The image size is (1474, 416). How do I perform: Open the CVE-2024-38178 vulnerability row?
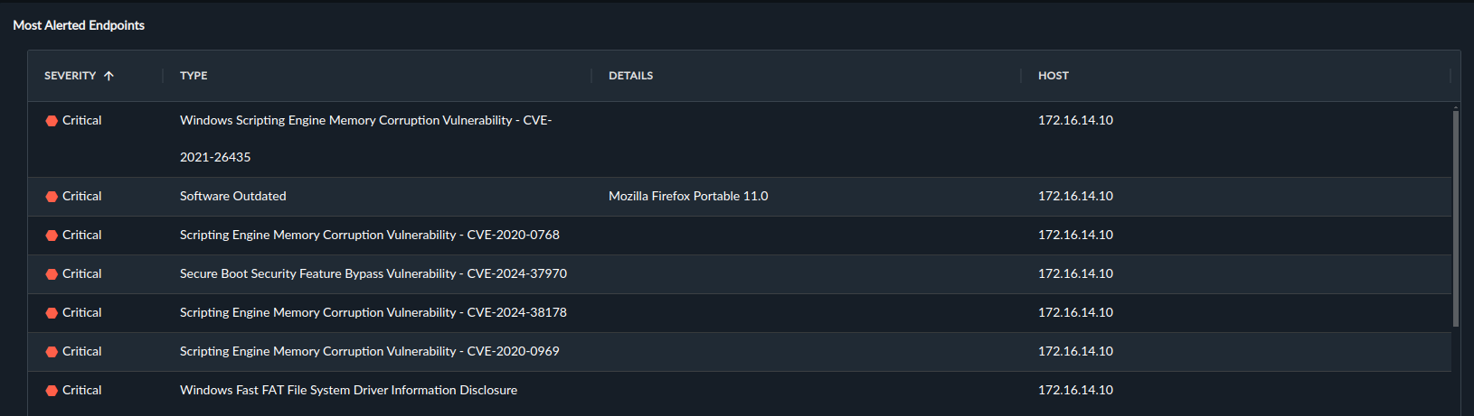740,312
